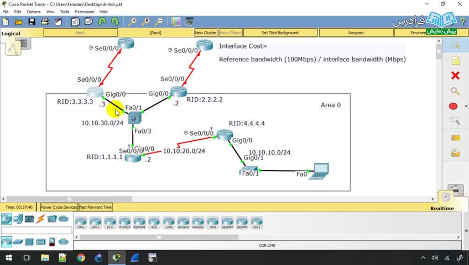Pick the 2901 router model

pos(96,223)
